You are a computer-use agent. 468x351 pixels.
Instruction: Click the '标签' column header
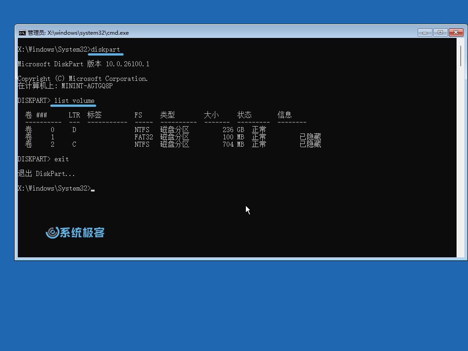coord(94,115)
